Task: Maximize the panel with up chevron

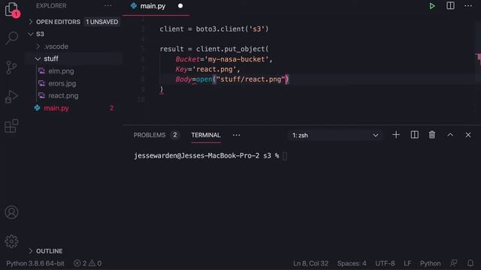Action: (x=450, y=135)
